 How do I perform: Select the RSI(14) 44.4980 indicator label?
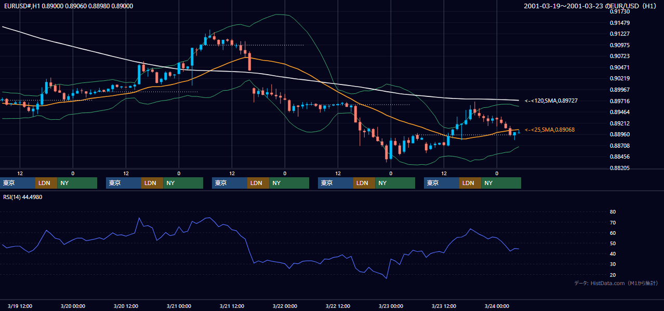pos(23,197)
